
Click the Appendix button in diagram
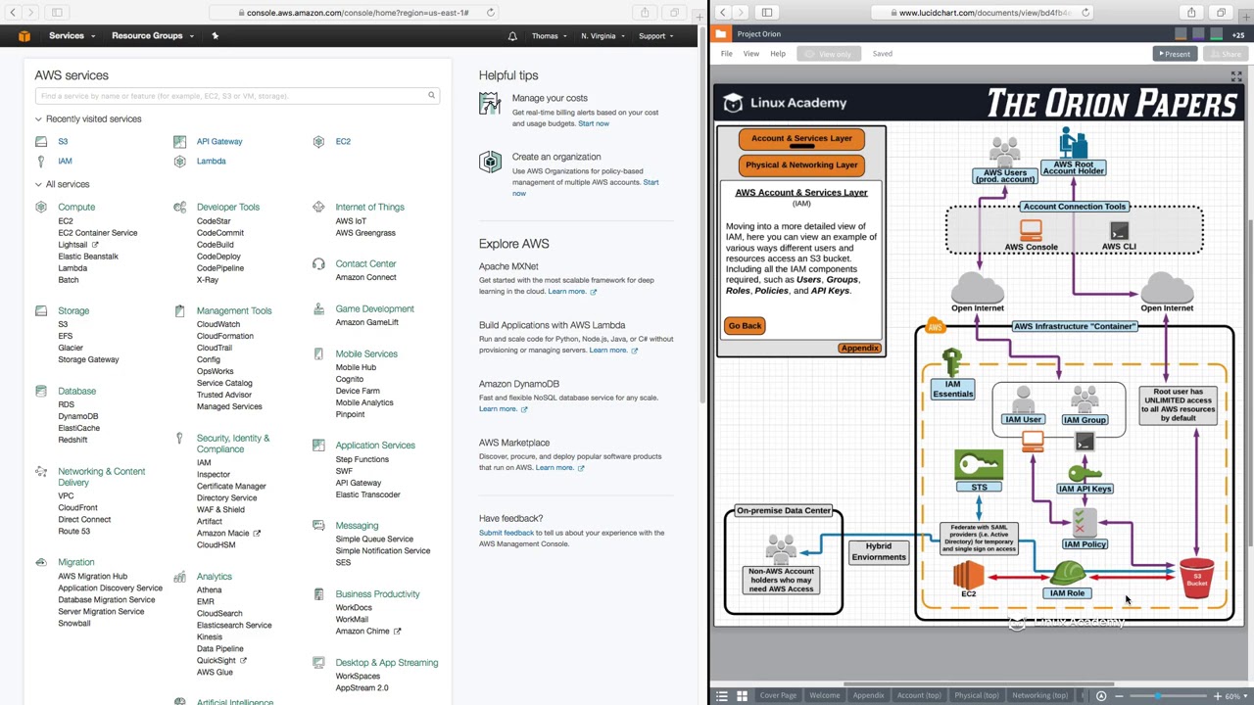pos(860,348)
